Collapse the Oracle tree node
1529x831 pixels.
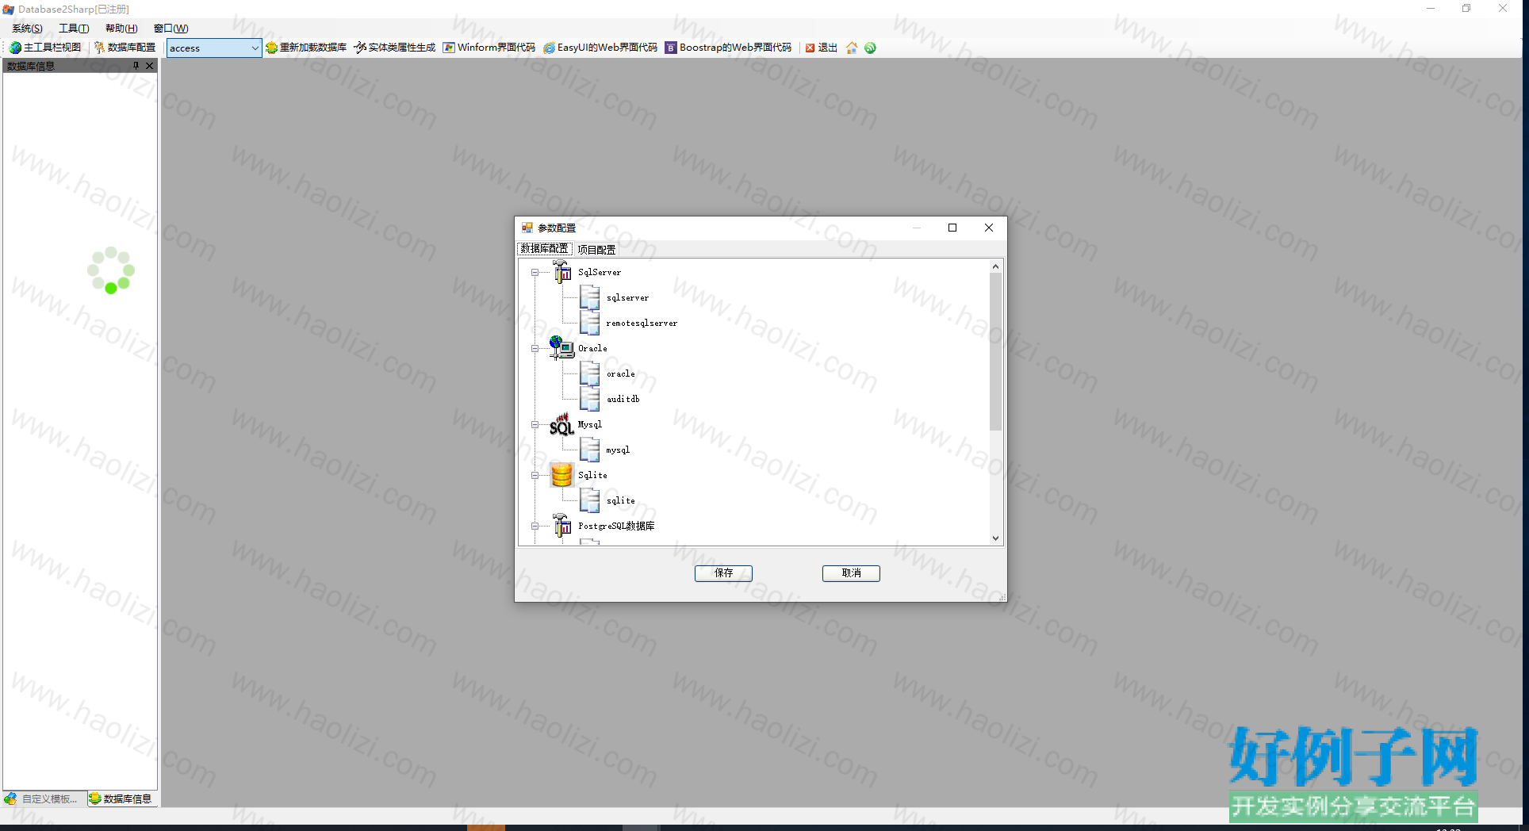click(x=535, y=349)
